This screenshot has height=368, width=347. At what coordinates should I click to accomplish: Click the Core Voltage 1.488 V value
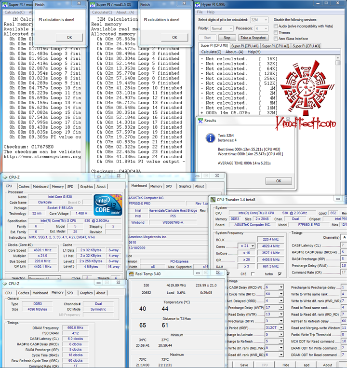point(81,213)
